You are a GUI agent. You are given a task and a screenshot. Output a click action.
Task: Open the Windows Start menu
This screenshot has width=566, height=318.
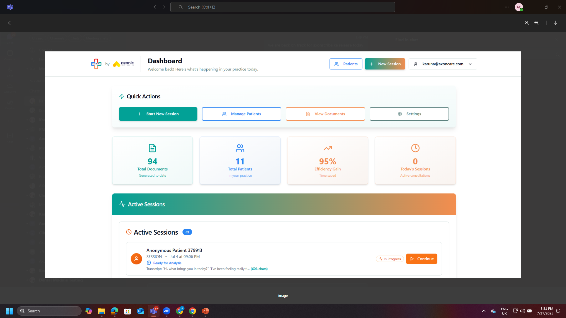point(9,311)
